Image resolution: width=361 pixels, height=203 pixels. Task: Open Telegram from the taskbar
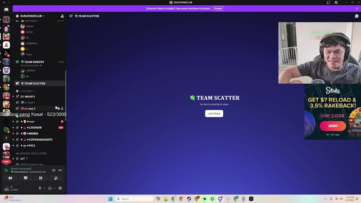212,199
